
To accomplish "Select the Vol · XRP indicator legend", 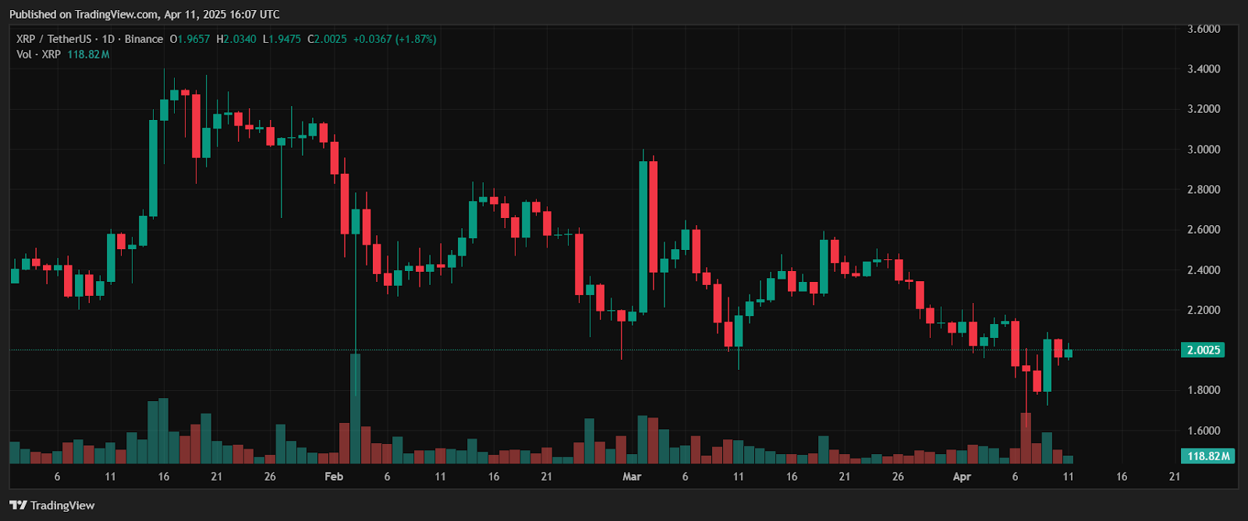I will pos(38,55).
